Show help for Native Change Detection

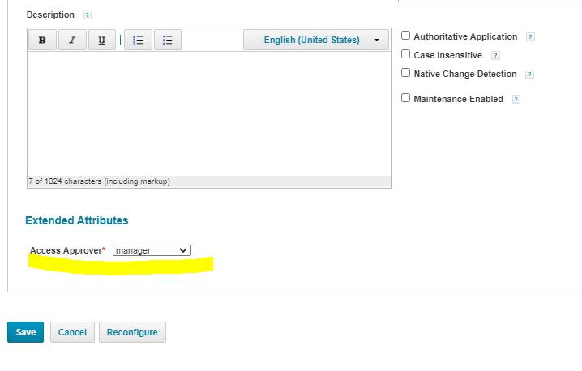click(529, 75)
